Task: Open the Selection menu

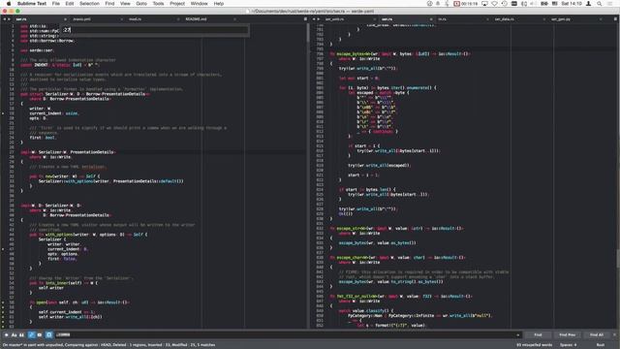Action: pos(89,4)
